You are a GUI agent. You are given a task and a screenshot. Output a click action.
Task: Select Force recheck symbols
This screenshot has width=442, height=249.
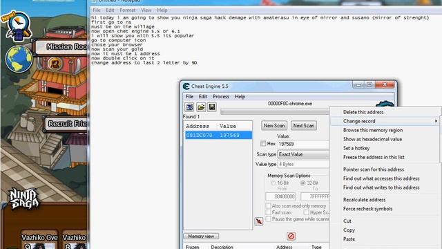(x=367, y=209)
